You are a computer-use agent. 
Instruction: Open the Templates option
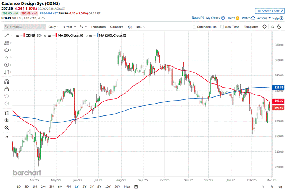[251, 27]
